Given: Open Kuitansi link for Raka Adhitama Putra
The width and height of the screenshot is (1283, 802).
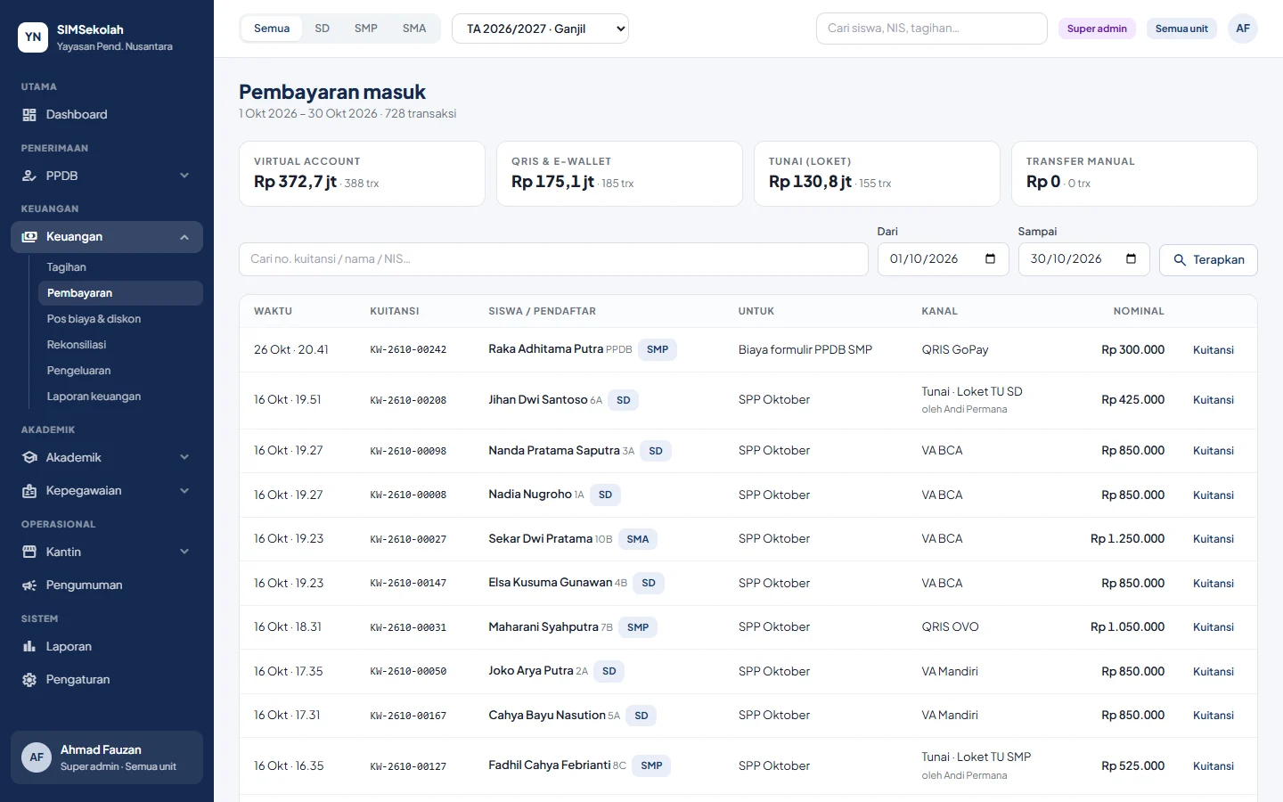Looking at the screenshot, I should point(1214,350).
